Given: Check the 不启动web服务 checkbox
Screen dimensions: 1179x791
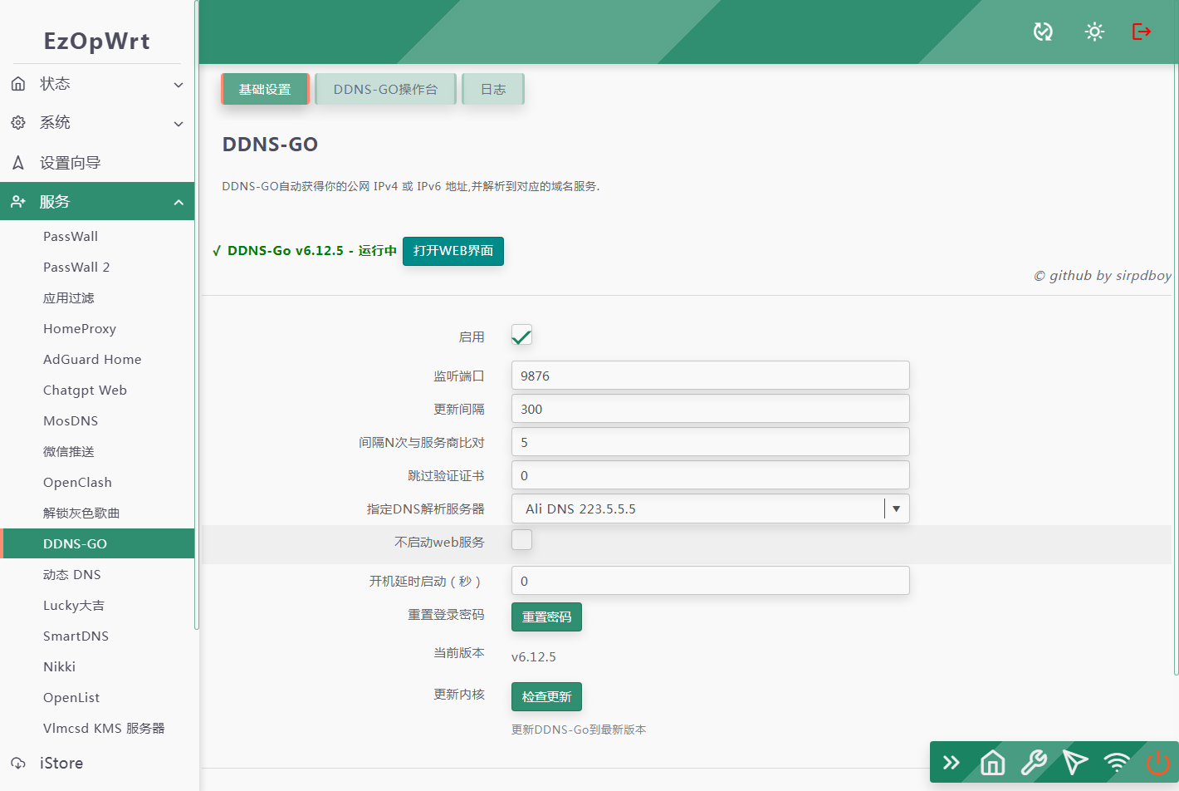Looking at the screenshot, I should [x=521, y=539].
